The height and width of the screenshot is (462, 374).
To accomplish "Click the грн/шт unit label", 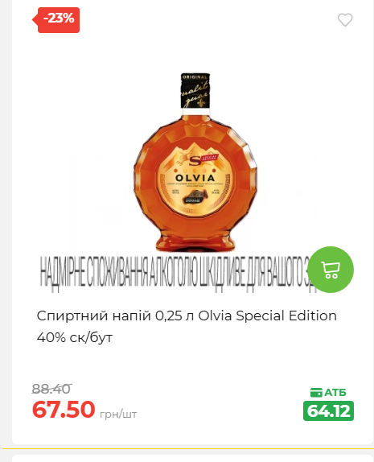I will click(x=118, y=415).
